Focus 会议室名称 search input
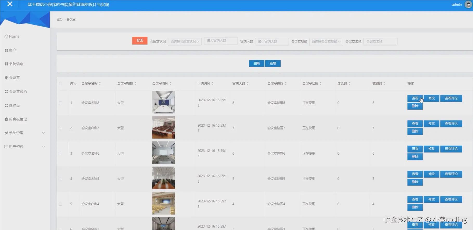 (x=380, y=41)
